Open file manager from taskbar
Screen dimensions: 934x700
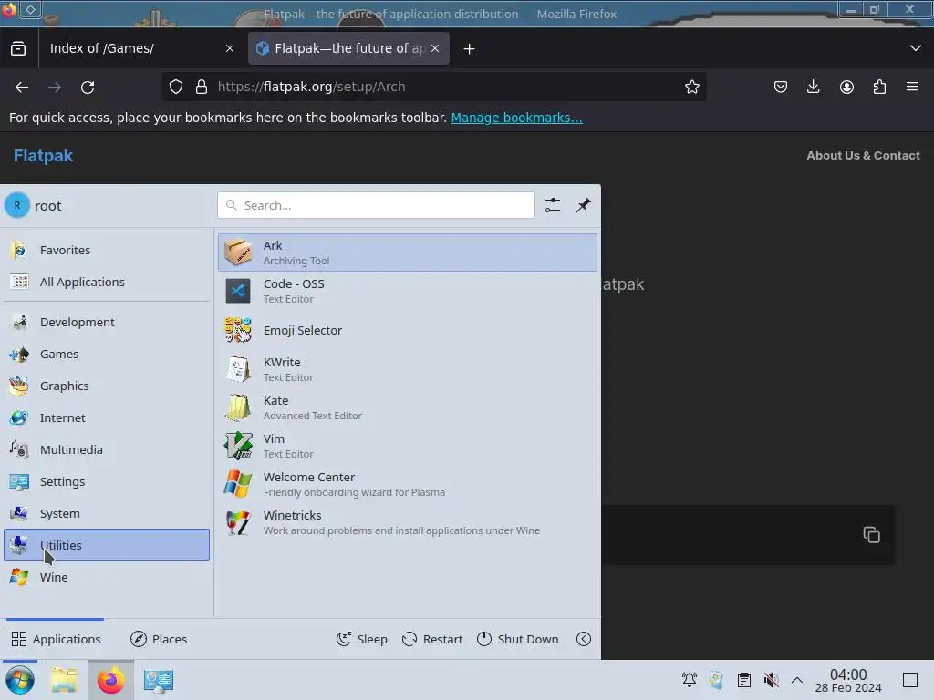64,680
